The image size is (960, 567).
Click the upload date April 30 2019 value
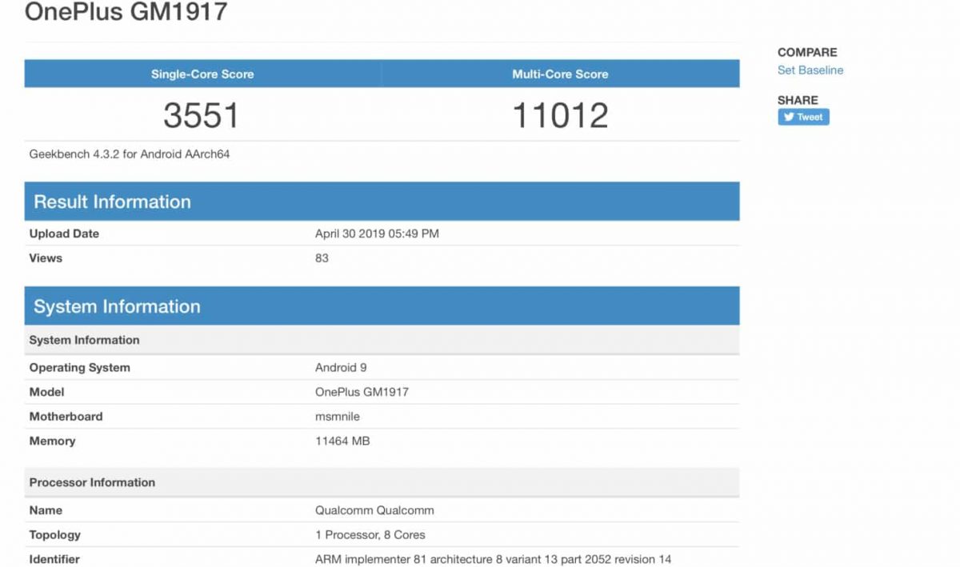377,234
